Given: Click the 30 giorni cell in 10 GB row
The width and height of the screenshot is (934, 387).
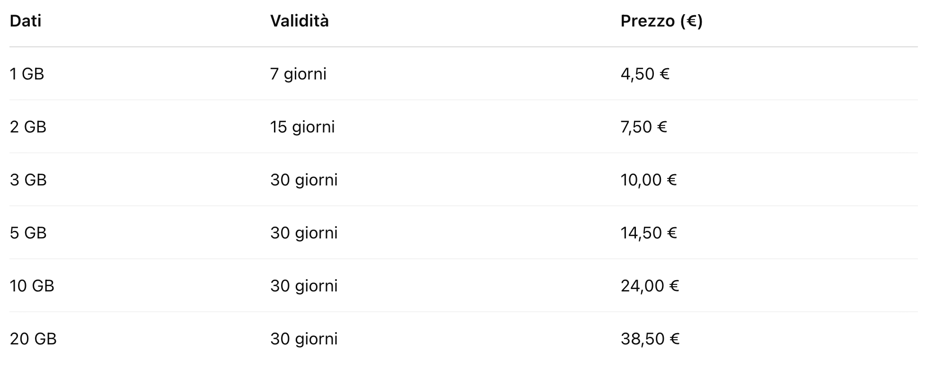Looking at the screenshot, I should point(304,286).
